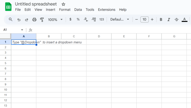Increase font size with plus button
Screen dimensions: 191x108
click(152, 19)
